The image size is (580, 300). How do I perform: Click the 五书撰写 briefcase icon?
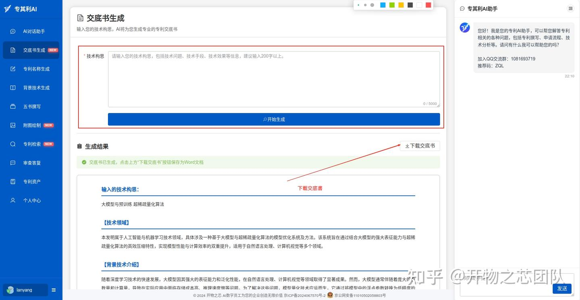pos(13,107)
